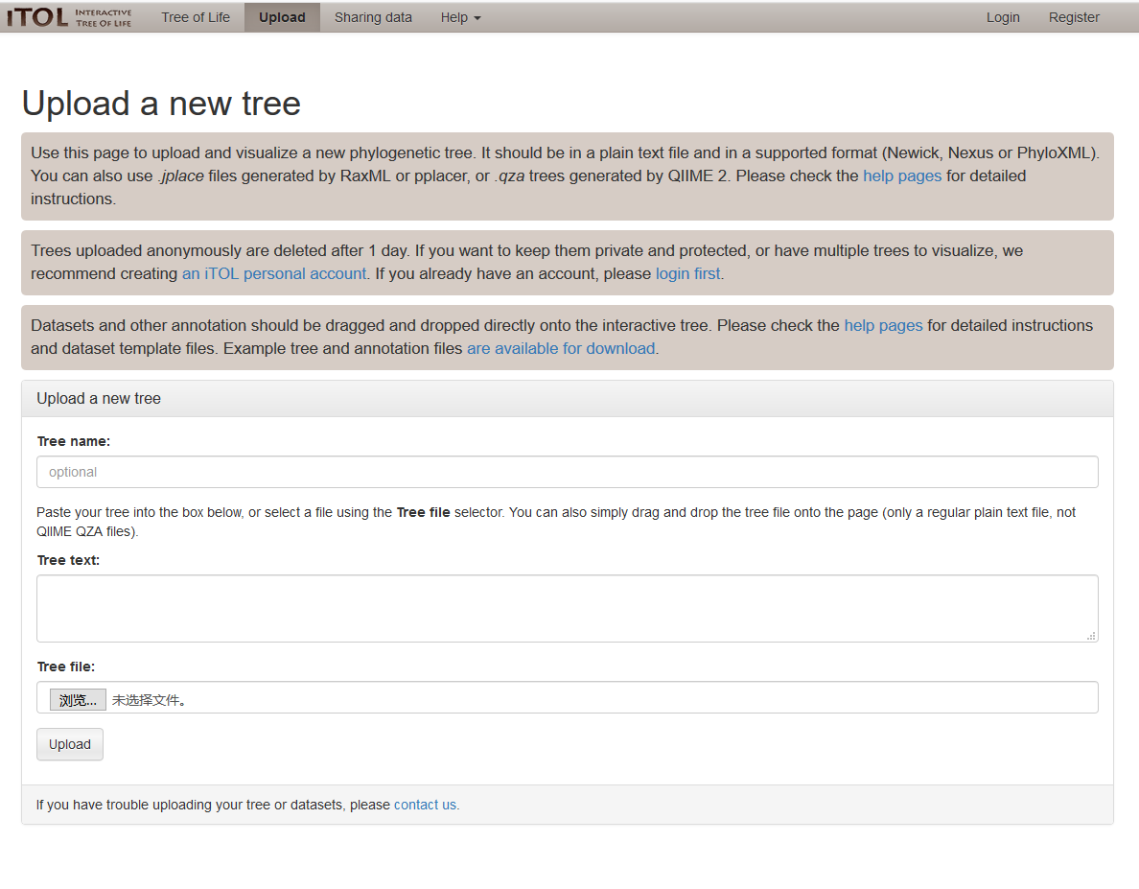Open help pages link about dataset templates

click(x=883, y=326)
